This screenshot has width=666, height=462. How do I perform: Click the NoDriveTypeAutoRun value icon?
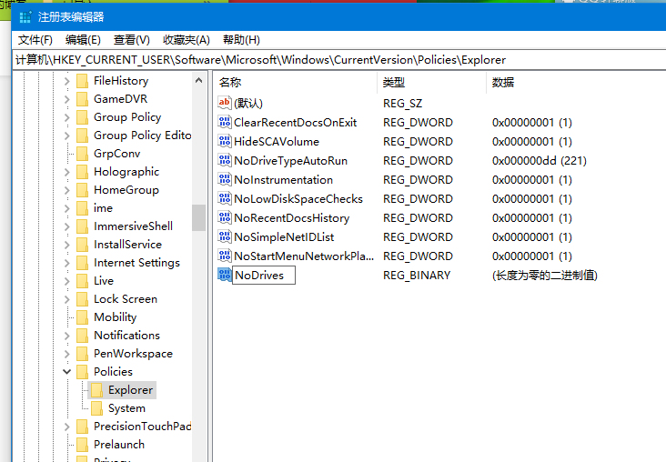point(224,160)
